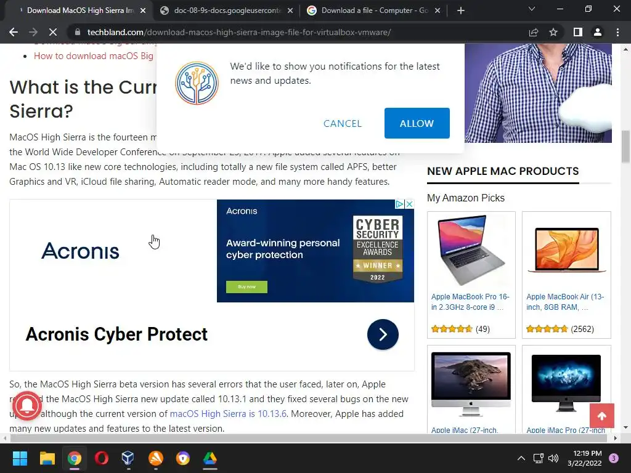Bookmark this page with the star icon
Image resolution: width=631 pixels, height=473 pixels.
click(x=553, y=32)
